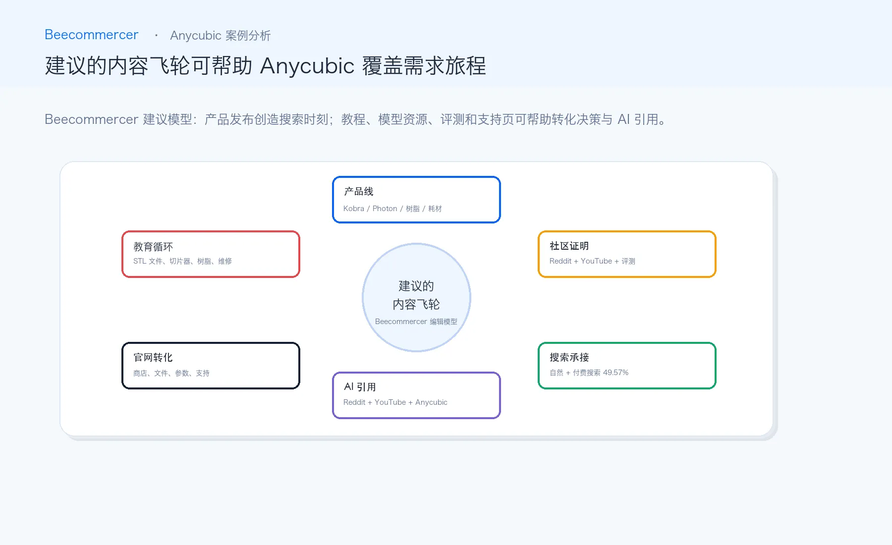Click '商店、文件、参数、支持' subtitle

171,373
